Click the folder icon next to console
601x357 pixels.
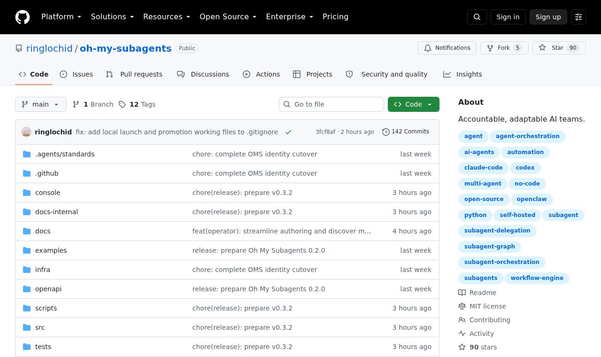point(27,193)
